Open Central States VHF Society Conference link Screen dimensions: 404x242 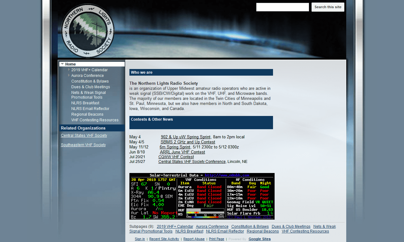pyautogui.click(x=192, y=162)
